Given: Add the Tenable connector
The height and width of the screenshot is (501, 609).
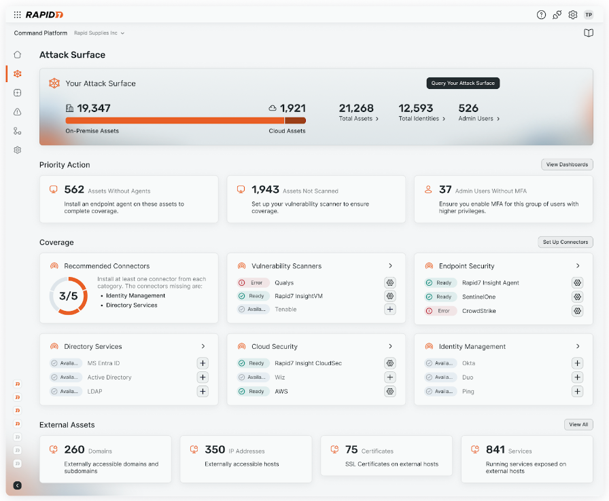Looking at the screenshot, I should point(390,310).
